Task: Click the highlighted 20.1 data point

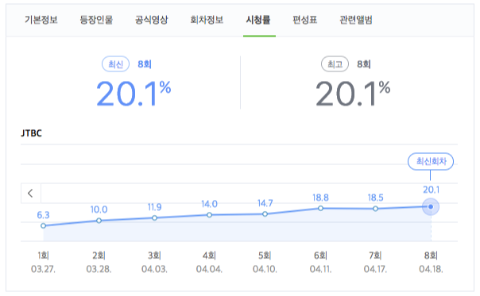Action: coord(431,206)
